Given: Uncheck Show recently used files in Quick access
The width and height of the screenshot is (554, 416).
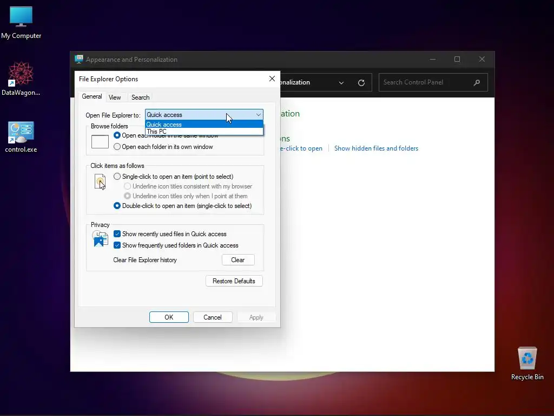Looking at the screenshot, I should pos(170,234).
